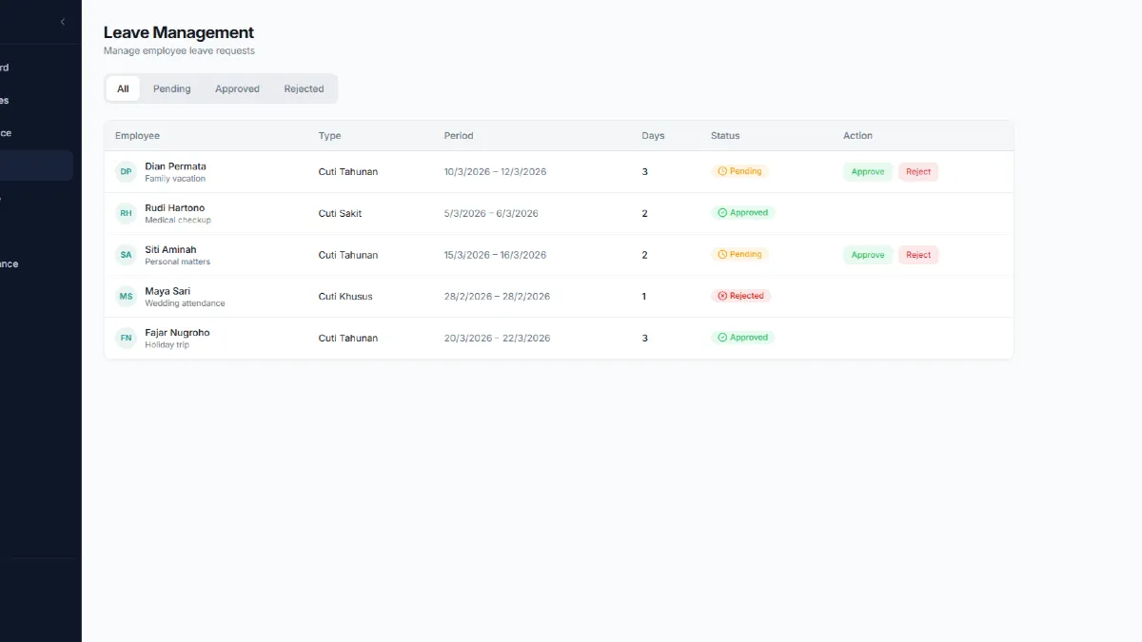Click the Action column header
Viewport: 1142px width, 642px height.
click(857, 136)
